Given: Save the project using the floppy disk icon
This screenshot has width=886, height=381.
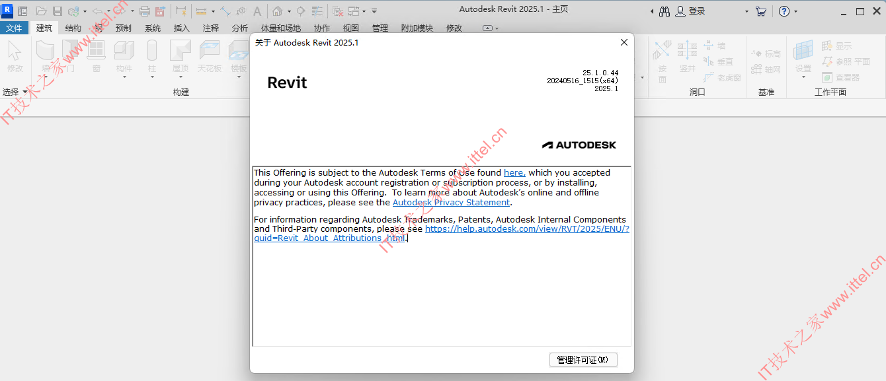Looking at the screenshot, I should tap(58, 11).
